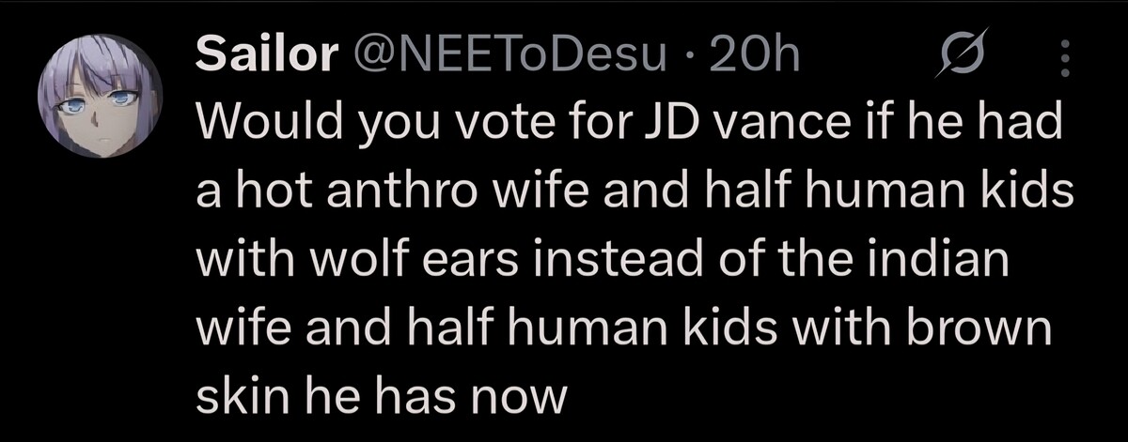Click the tweet line starting "a hot anthro"
The height and width of the screenshot is (442, 1128).
tap(634, 194)
